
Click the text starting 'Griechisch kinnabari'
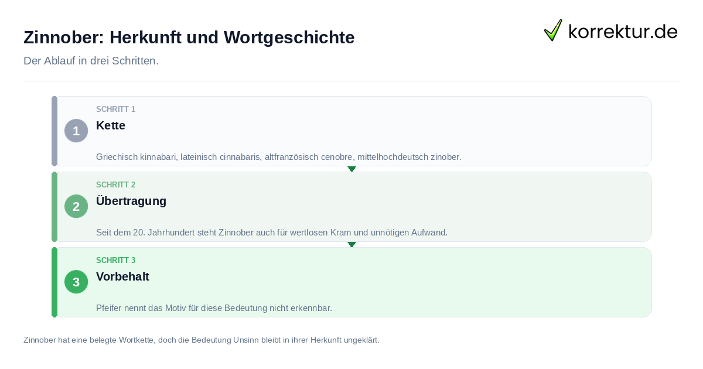click(x=279, y=157)
